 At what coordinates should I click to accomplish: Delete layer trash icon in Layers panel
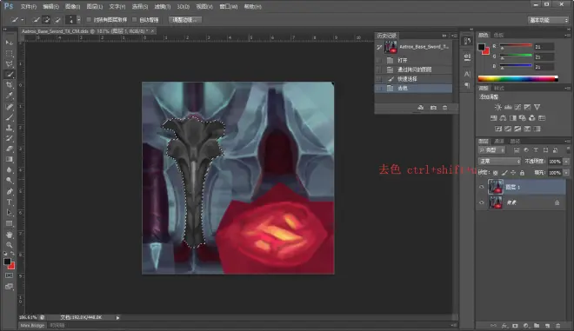coord(557,326)
